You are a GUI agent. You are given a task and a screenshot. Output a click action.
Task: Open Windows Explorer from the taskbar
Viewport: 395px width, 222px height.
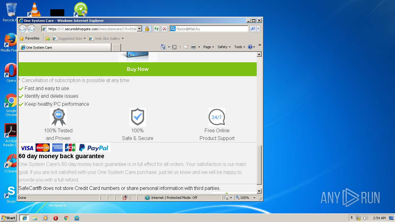(x=35, y=218)
